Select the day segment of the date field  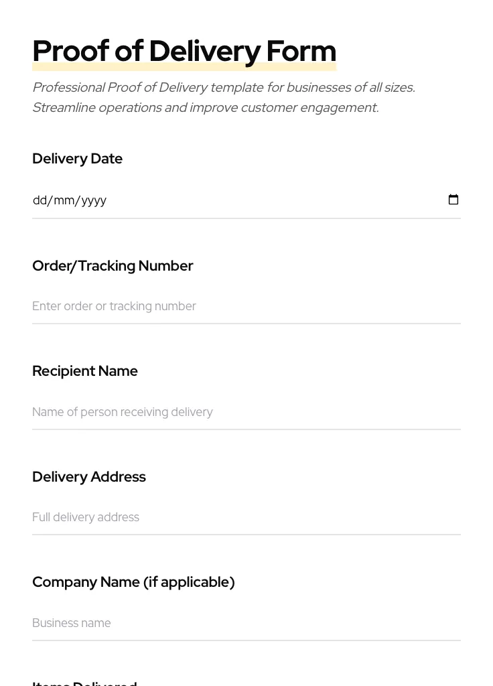[39, 200]
